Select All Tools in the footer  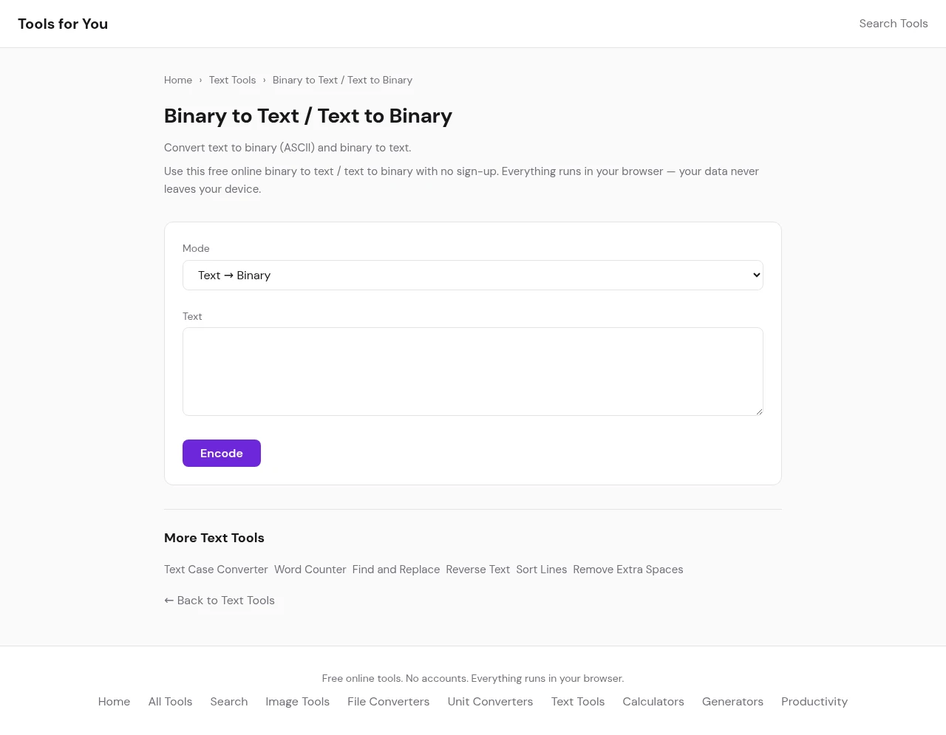tap(170, 702)
